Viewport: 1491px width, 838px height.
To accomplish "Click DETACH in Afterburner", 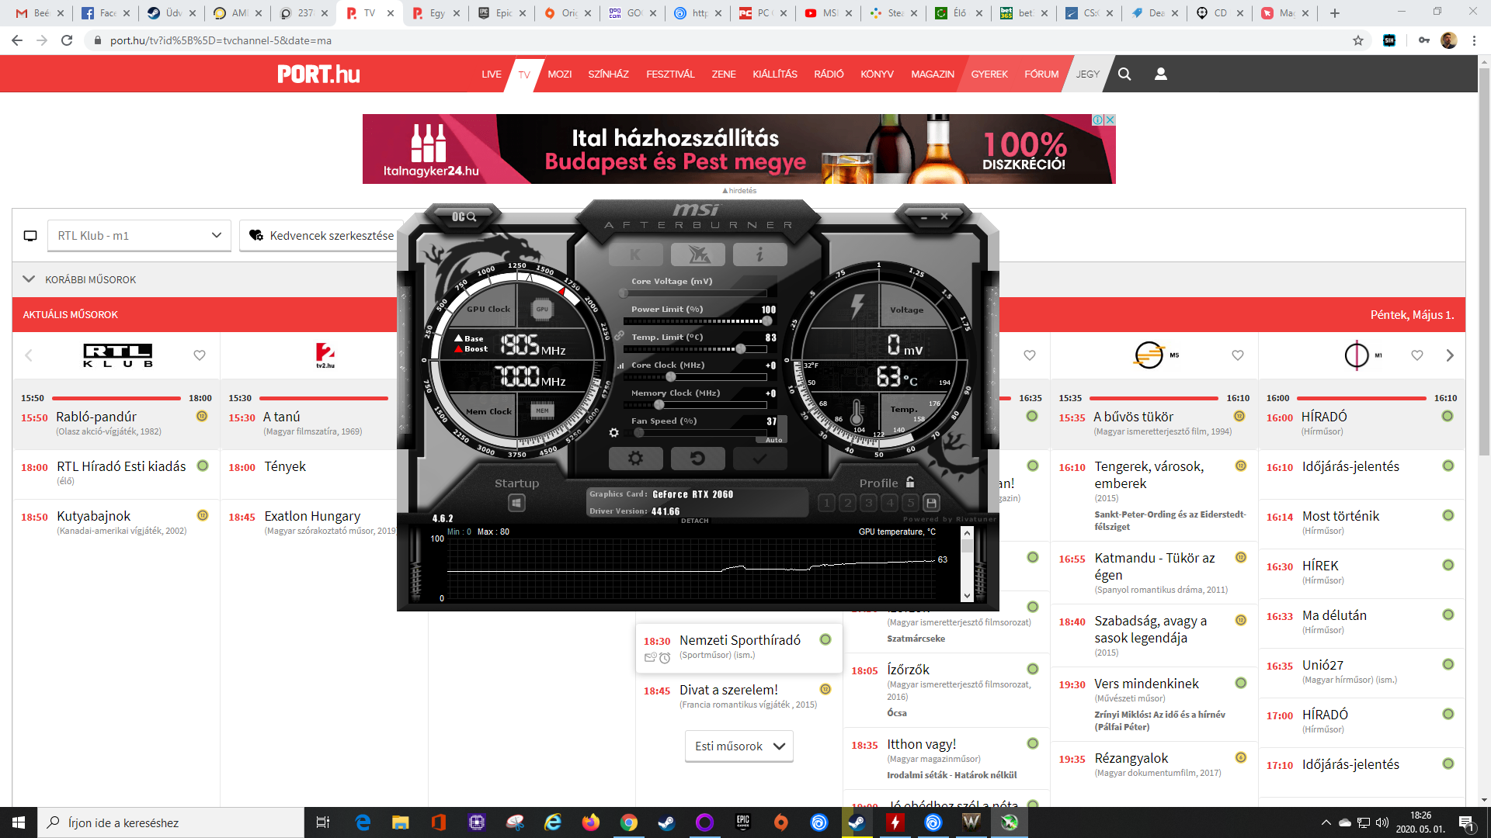I will point(694,521).
